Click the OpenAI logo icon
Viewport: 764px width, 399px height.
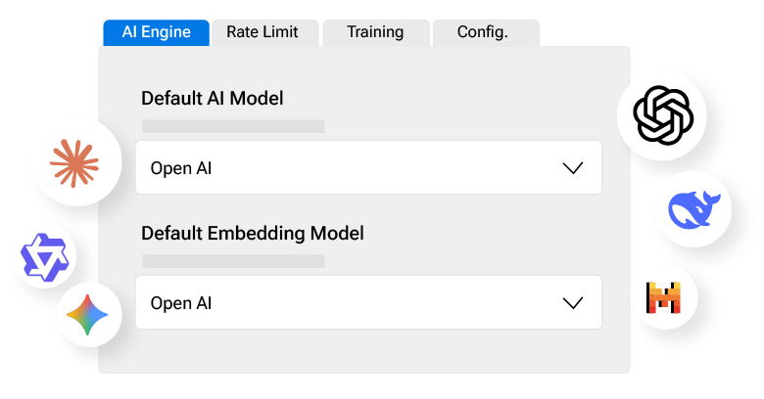pyautogui.click(x=663, y=115)
